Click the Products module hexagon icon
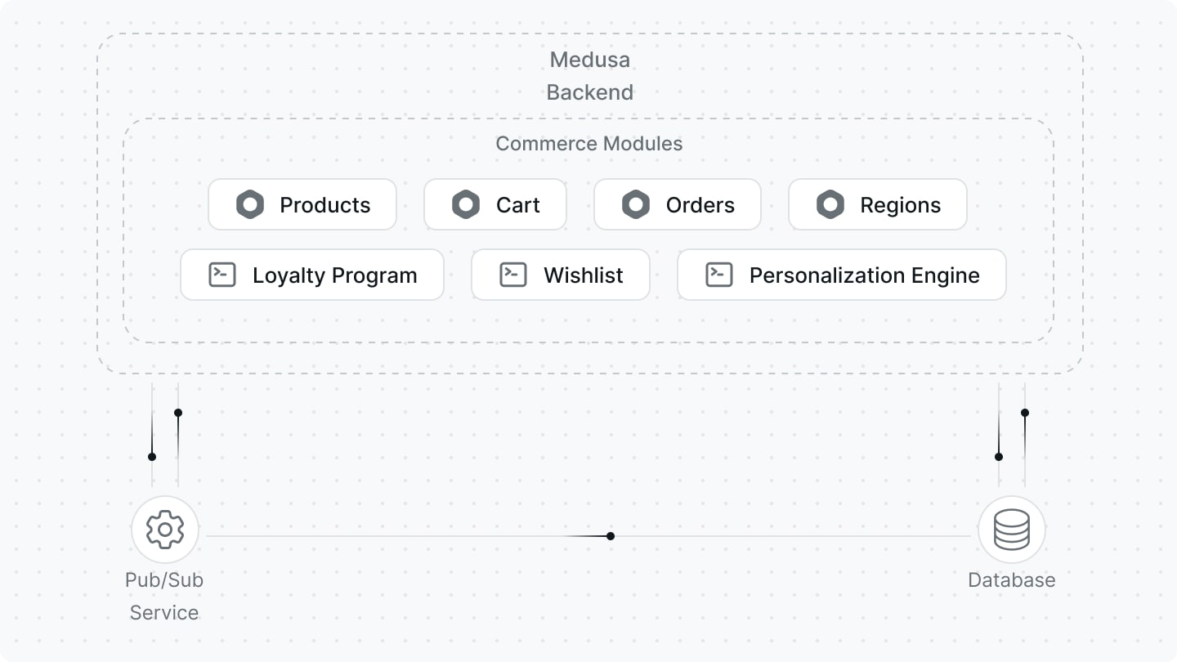Screen dimensions: 1177x662 click(x=250, y=204)
